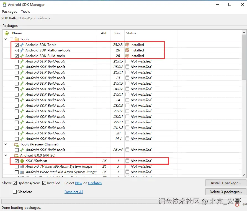Click the SDK Platform android robot icon
247x211 pixels.
(22, 161)
